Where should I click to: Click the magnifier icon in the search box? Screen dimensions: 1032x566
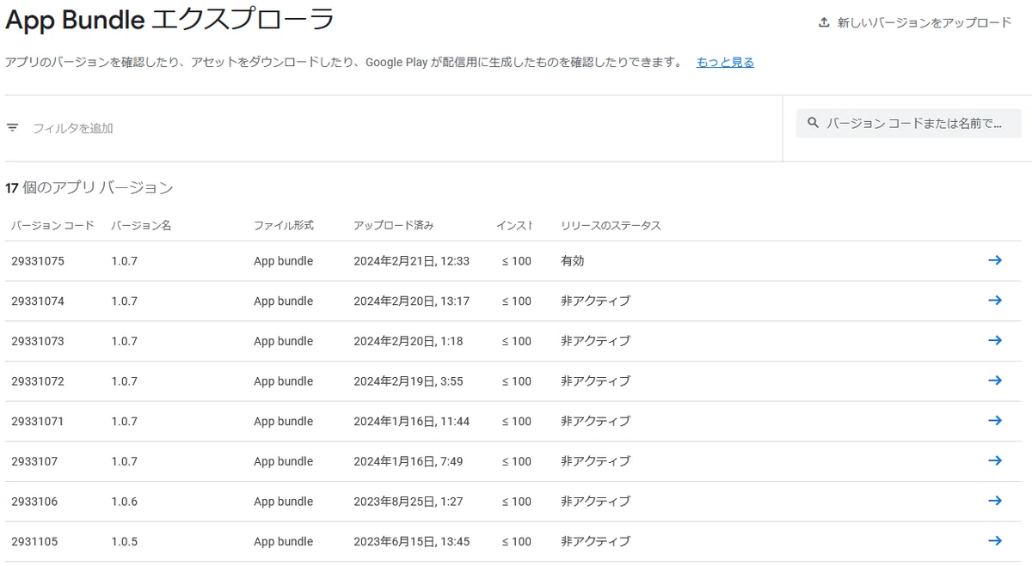pyautogui.click(x=813, y=123)
